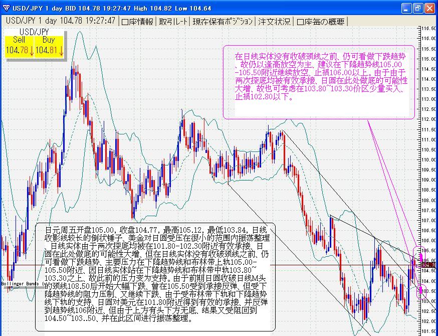438x336 pixels.
Task: Click the 110.00 price axis label
Action: point(429,160)
